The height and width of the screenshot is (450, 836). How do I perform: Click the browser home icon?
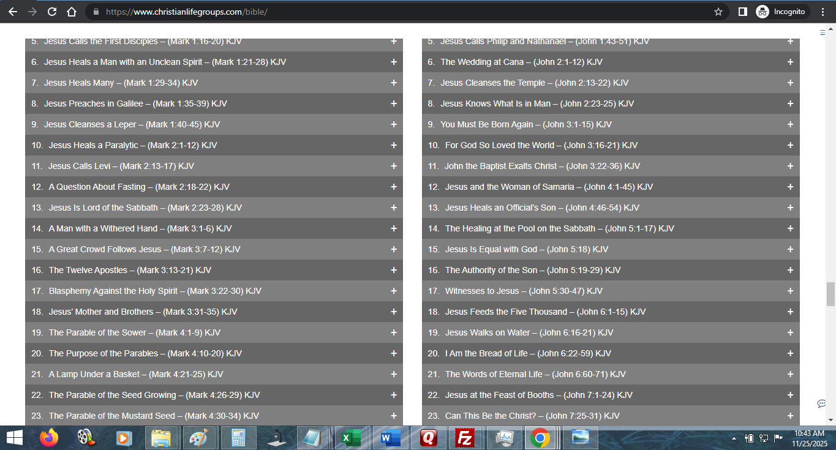[72, 12]
